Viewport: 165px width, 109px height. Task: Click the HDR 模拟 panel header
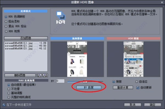coord(133,38)
